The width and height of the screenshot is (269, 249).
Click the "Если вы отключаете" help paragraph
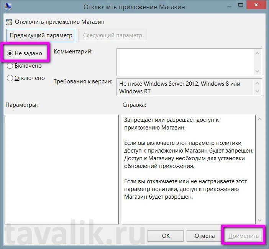click(185, 189)
